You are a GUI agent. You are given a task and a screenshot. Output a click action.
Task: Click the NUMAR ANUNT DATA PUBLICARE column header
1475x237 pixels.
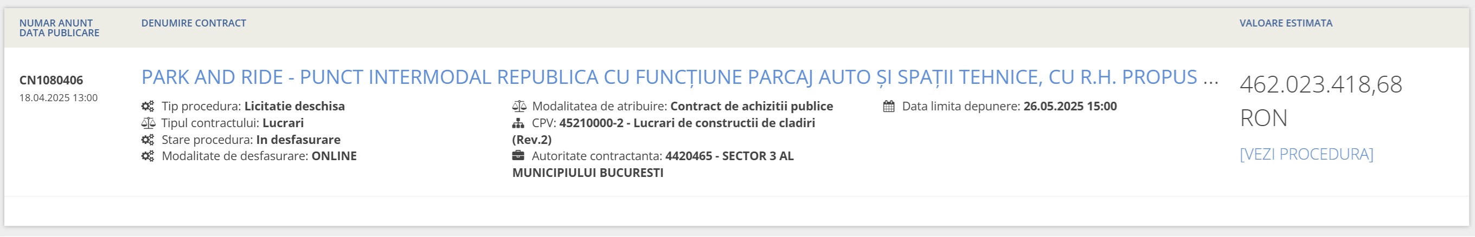(59, 28)
